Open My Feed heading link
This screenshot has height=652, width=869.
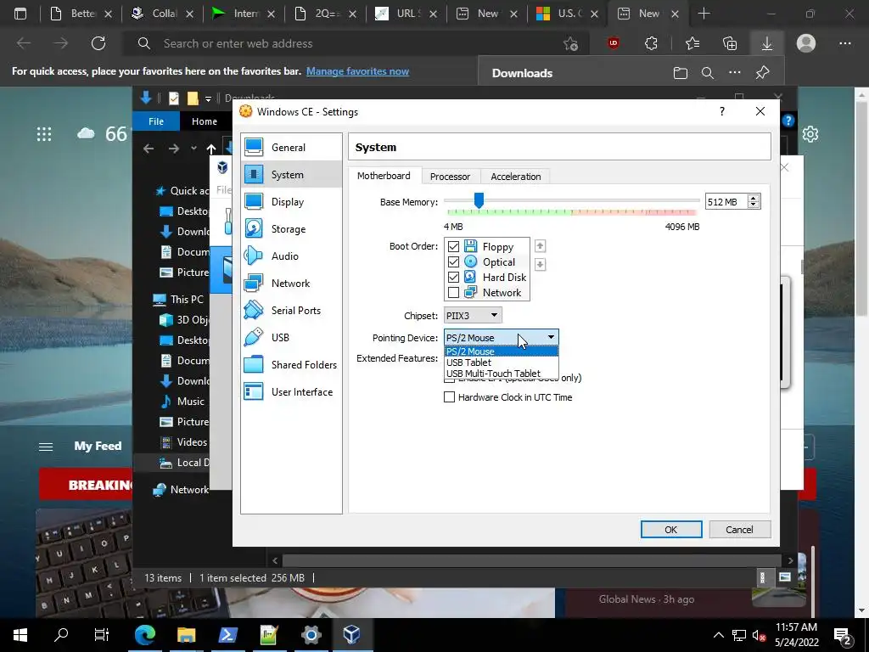click(x=98, y=446)
